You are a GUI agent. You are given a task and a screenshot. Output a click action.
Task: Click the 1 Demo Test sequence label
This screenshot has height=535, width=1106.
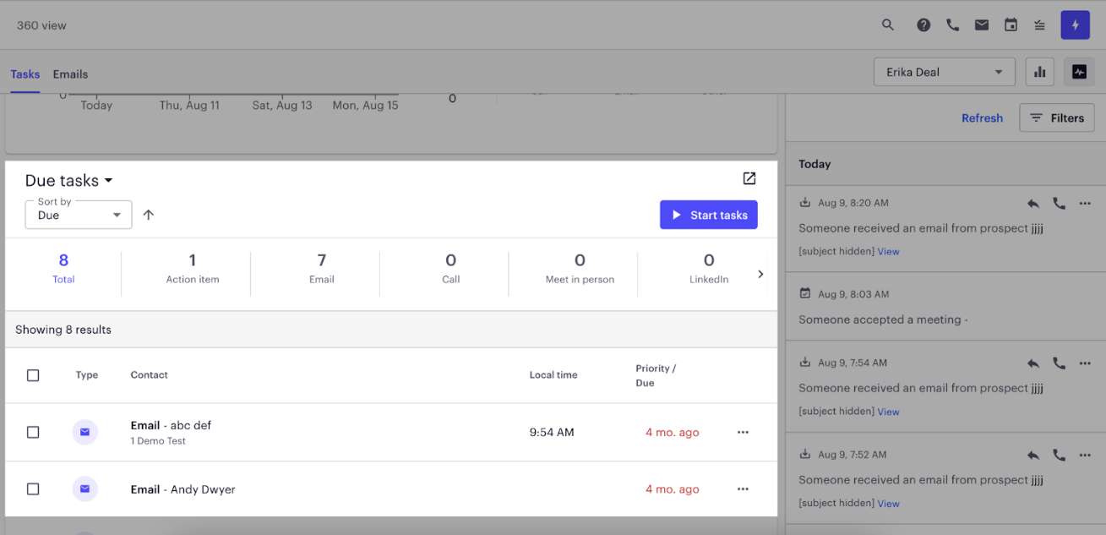point(158,441)
